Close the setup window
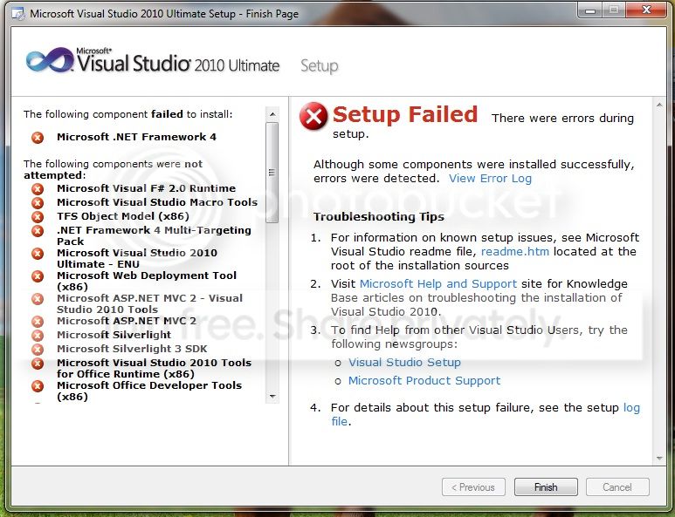Screen dimensions: 675x517 click(x=646, y=10)
